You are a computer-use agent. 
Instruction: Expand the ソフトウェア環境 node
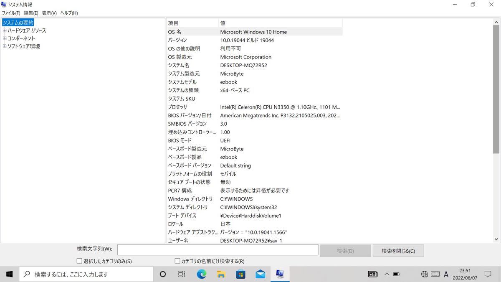click(5, 46)
